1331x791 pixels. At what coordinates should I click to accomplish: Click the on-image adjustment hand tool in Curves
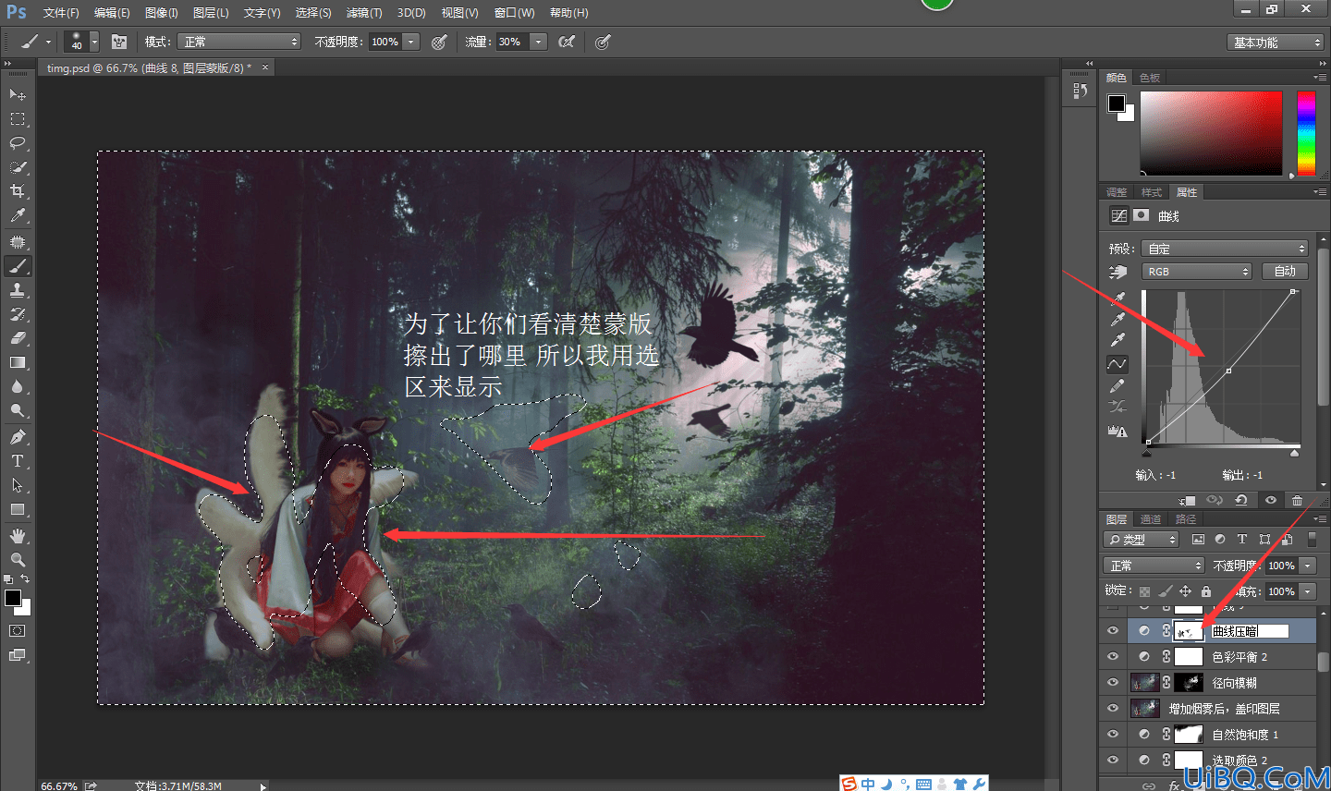(x=1118, y=272)
